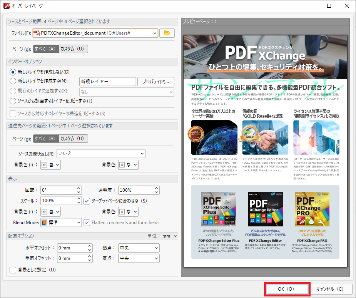This screenshot has width=356, height=298.
Task: Open the 背景色 (I) color picker in destination page range section
Action: (x=51, y=165)
